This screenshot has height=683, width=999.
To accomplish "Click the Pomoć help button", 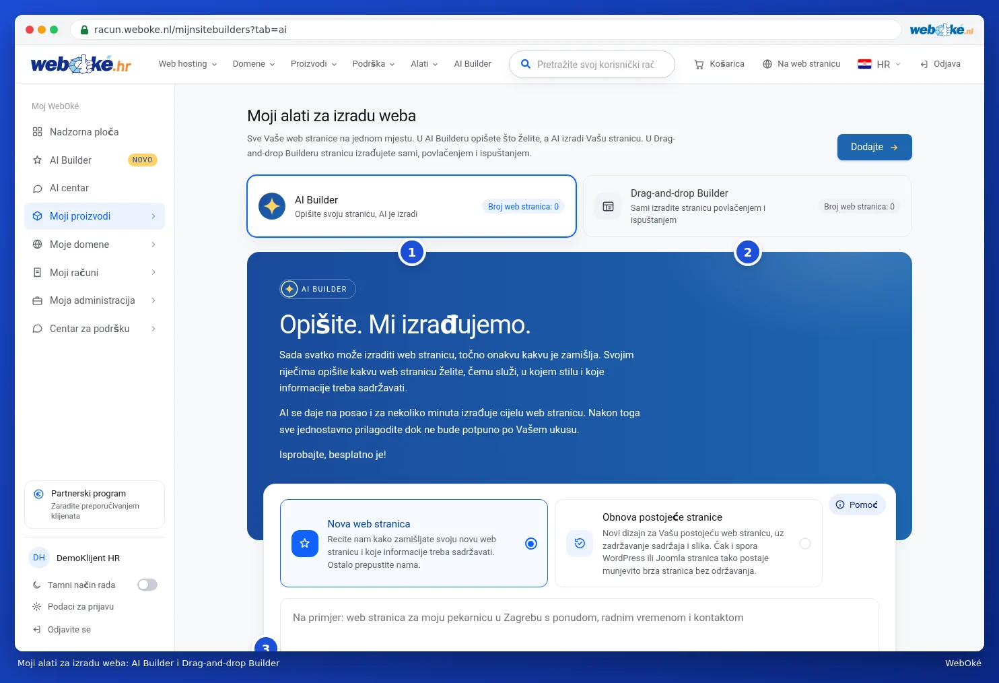I will pyautogui.click(x=857, y=505).
